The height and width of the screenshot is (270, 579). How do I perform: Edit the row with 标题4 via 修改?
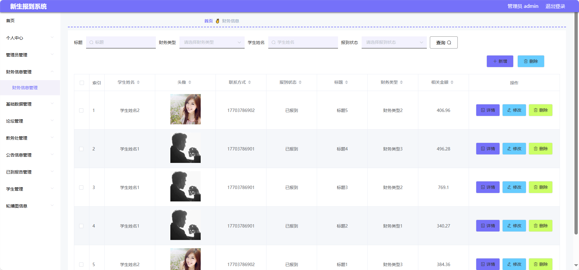pos(514,149)
